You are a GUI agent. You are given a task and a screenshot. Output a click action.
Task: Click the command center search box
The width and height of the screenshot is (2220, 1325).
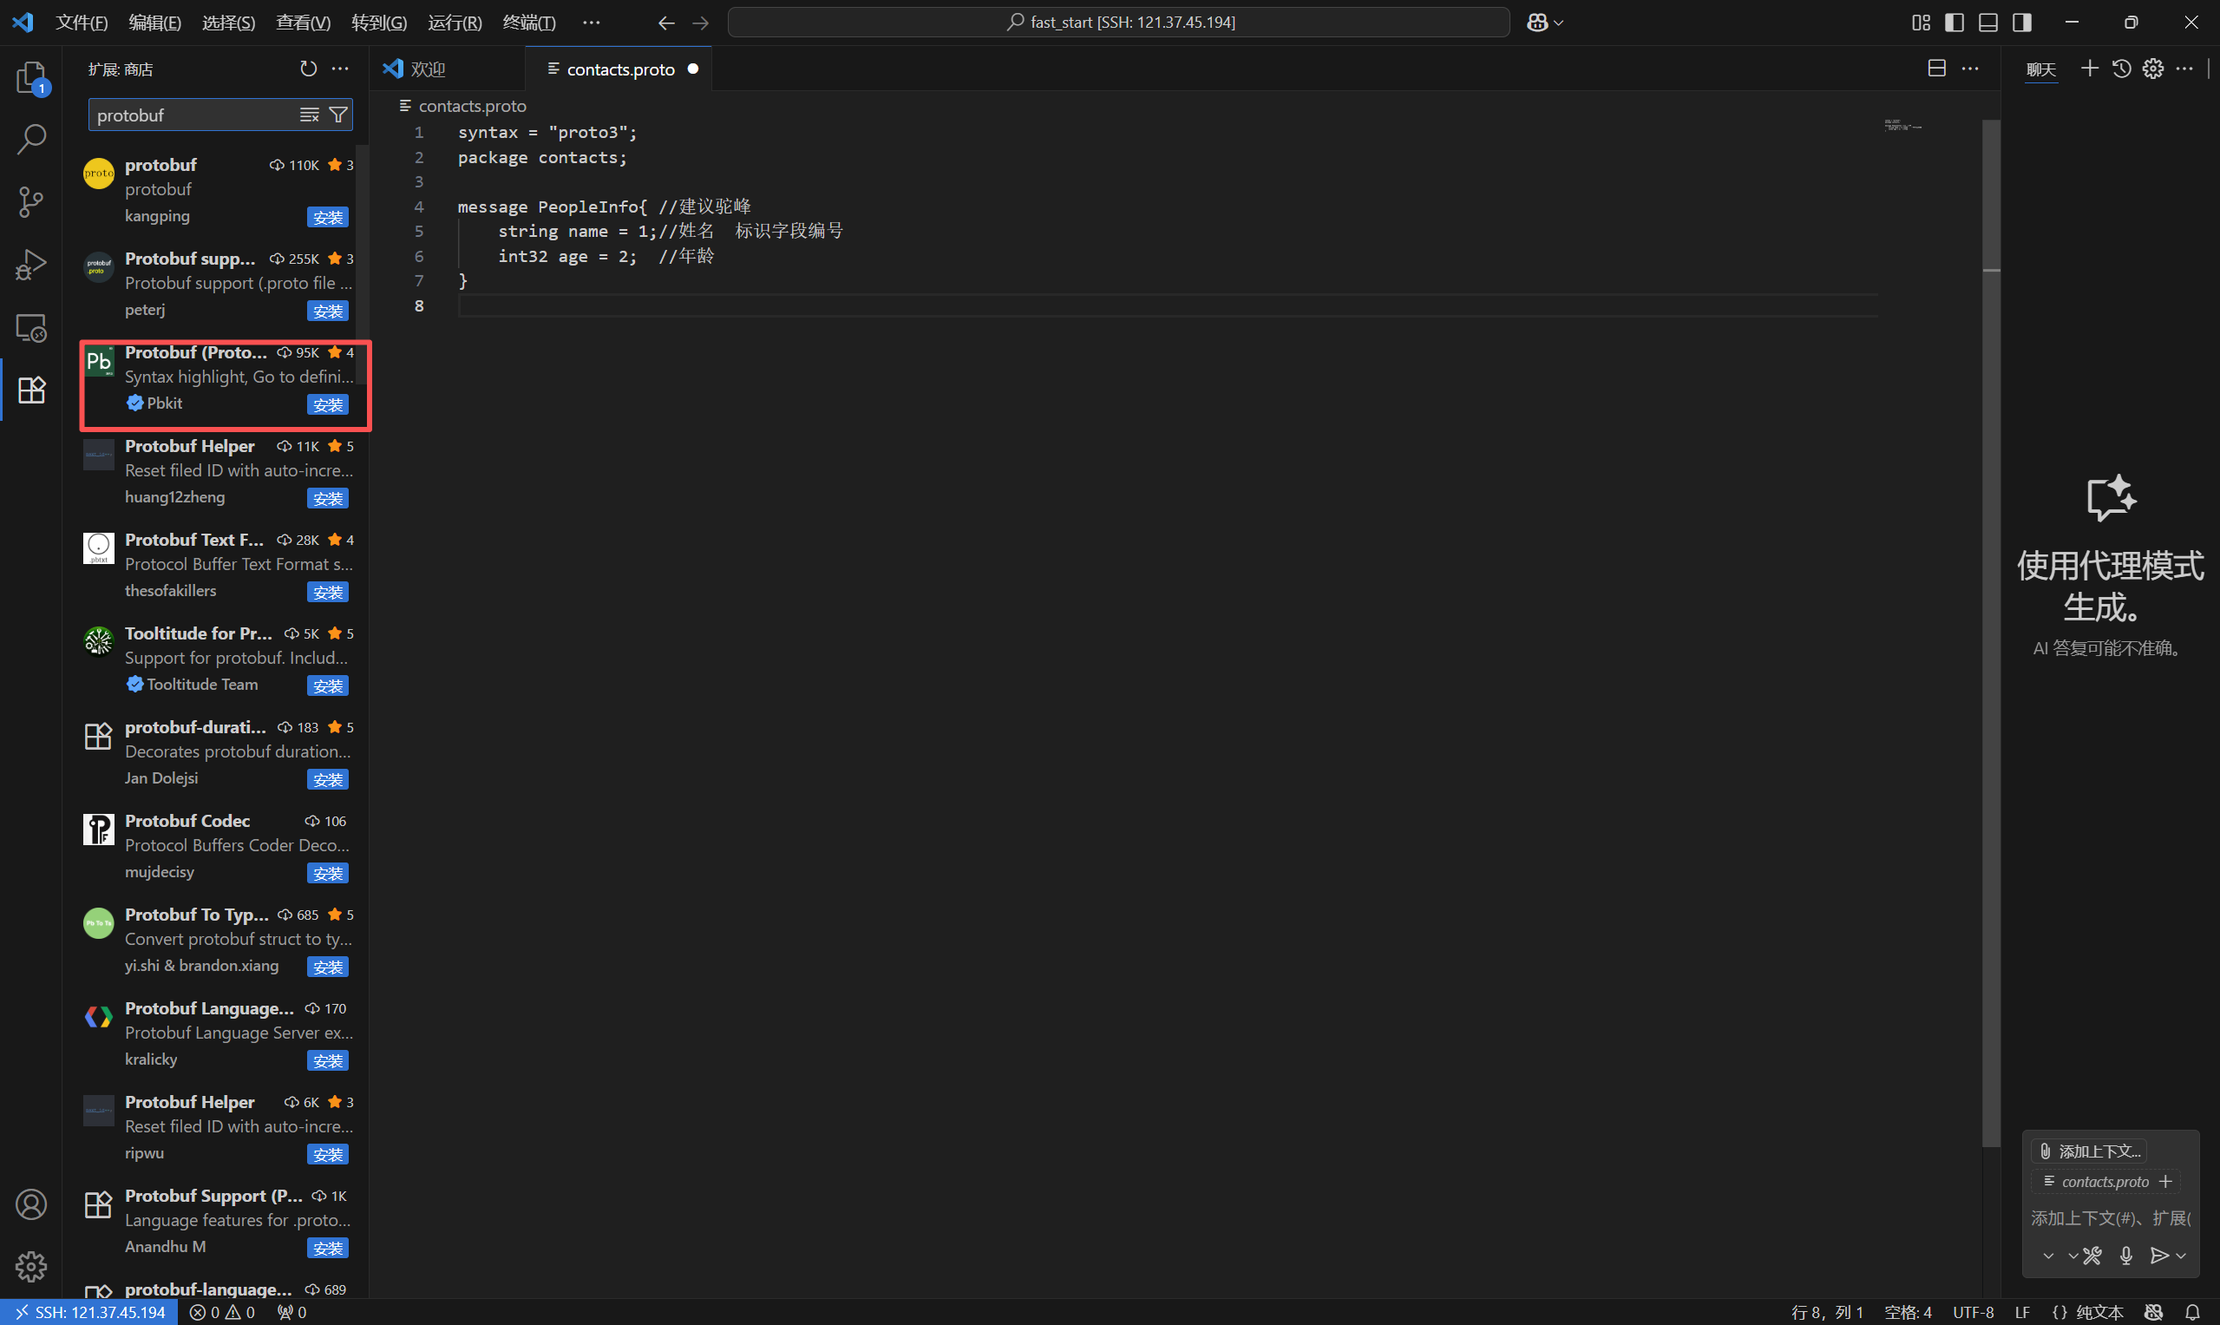[x=1118, y=23]
